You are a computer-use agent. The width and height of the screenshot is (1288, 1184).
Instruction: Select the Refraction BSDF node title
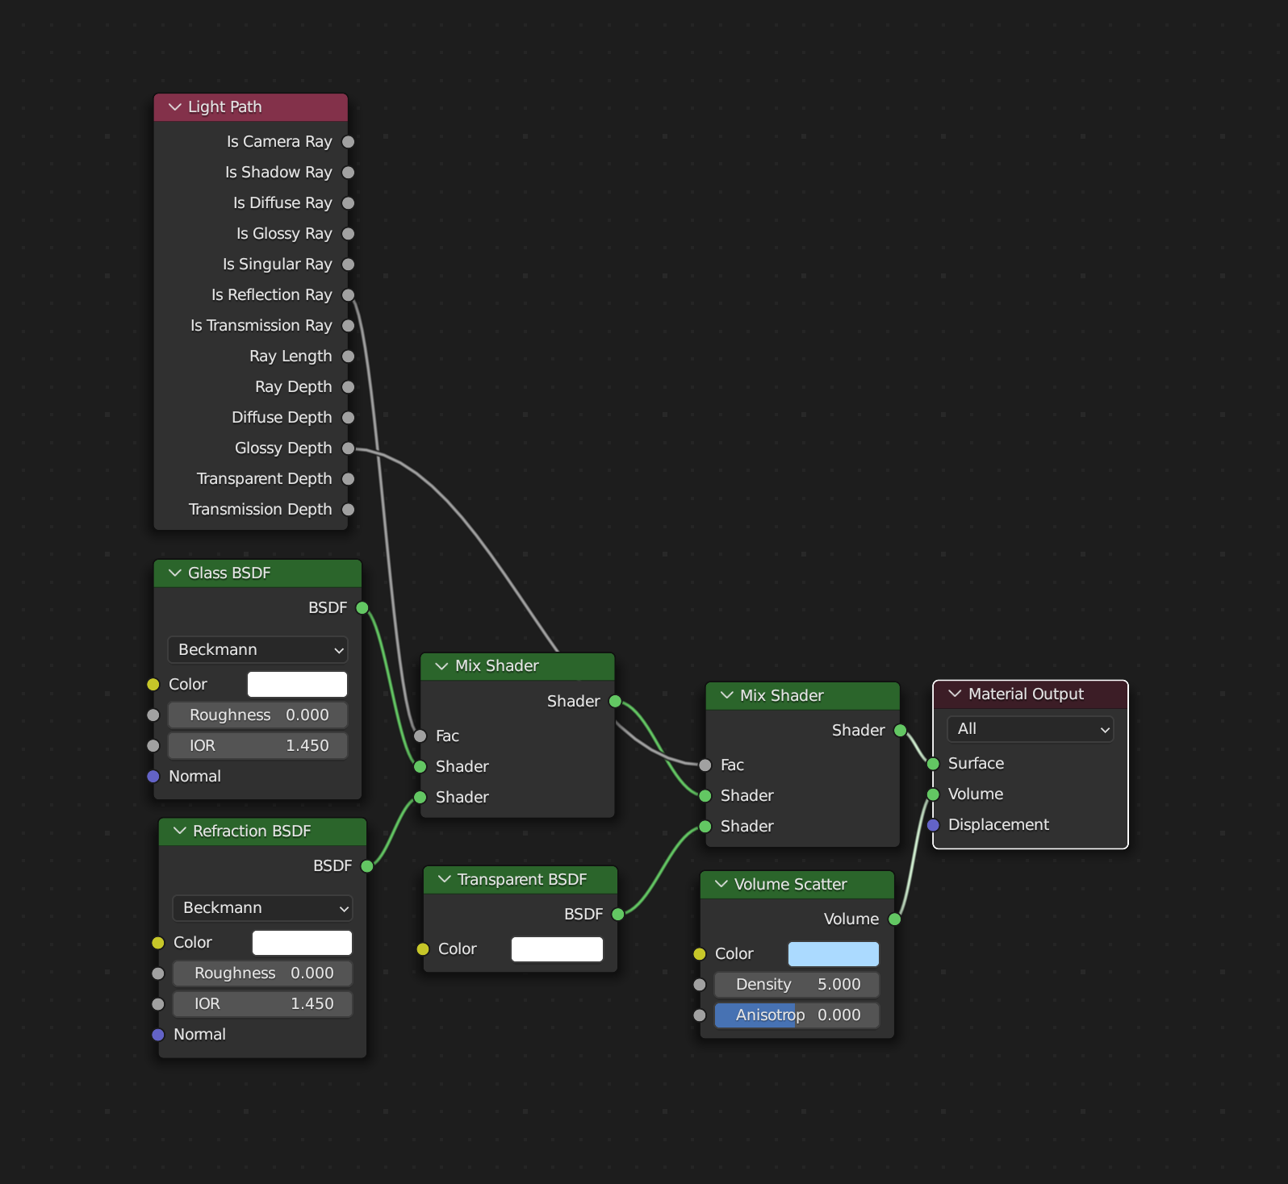(x=252, y=831)
